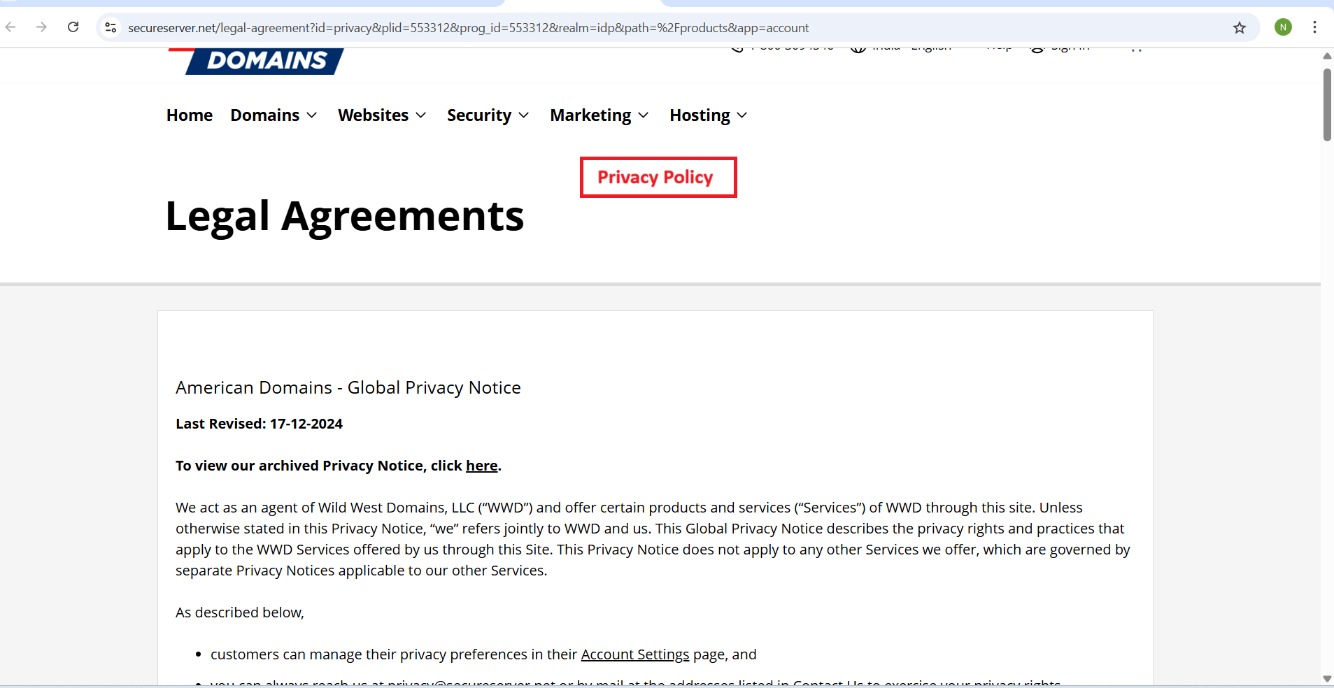The width and height of the screenshot is (1334, 688).
Task: Bookmark this page with the star icon
Action: click(x=1239, y=27)
